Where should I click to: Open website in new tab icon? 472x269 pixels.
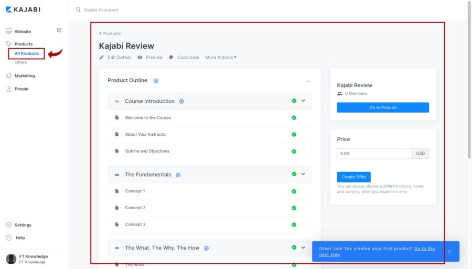coord(59,30)
